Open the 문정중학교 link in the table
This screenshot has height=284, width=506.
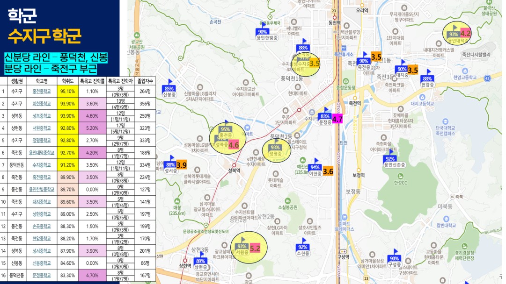[x=42, y=275]
